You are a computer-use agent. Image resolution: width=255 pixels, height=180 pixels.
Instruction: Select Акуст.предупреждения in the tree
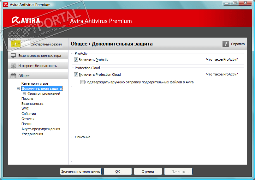point(41,129)
